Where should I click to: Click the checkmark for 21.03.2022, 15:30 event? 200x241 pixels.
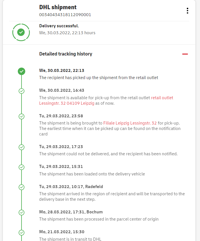(22, 232)
